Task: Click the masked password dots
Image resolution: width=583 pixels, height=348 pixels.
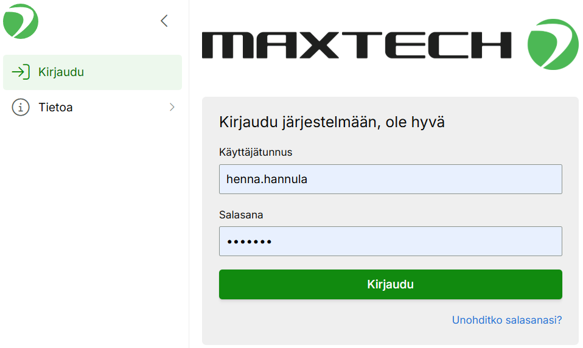Action: (249, 242)
